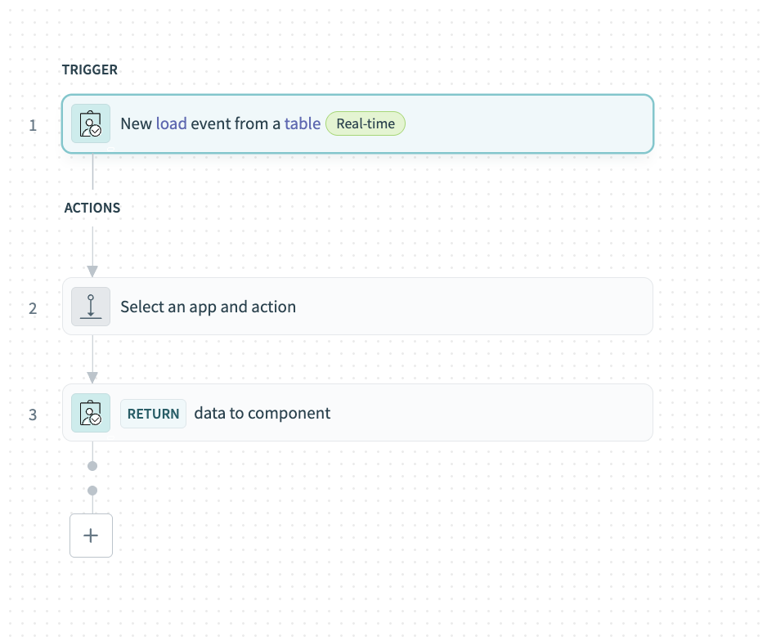Click the Real-time badge on the trigger
This screenshot has width=767, height=641.
click(366, 124)
